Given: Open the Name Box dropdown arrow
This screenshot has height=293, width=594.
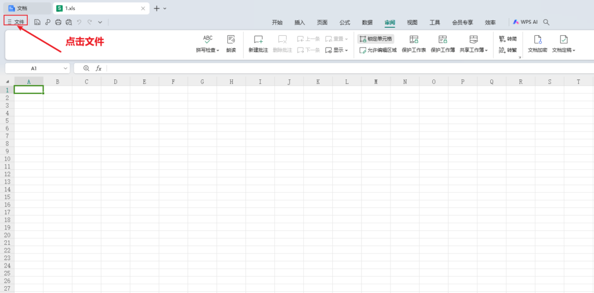Looking at the screenshot, I should pos(66,68).
